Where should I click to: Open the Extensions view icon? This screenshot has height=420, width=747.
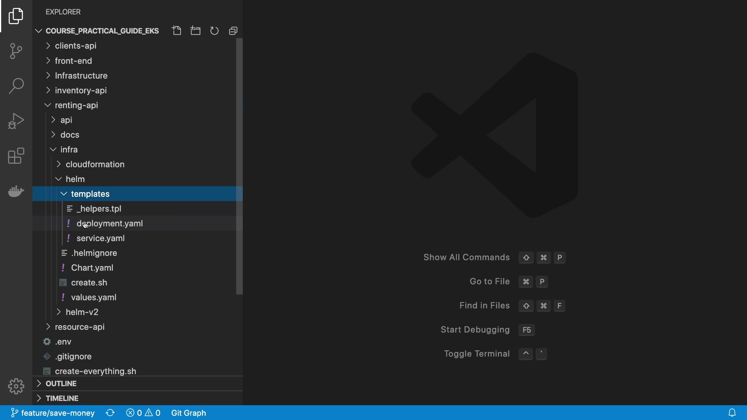[16, 156]
